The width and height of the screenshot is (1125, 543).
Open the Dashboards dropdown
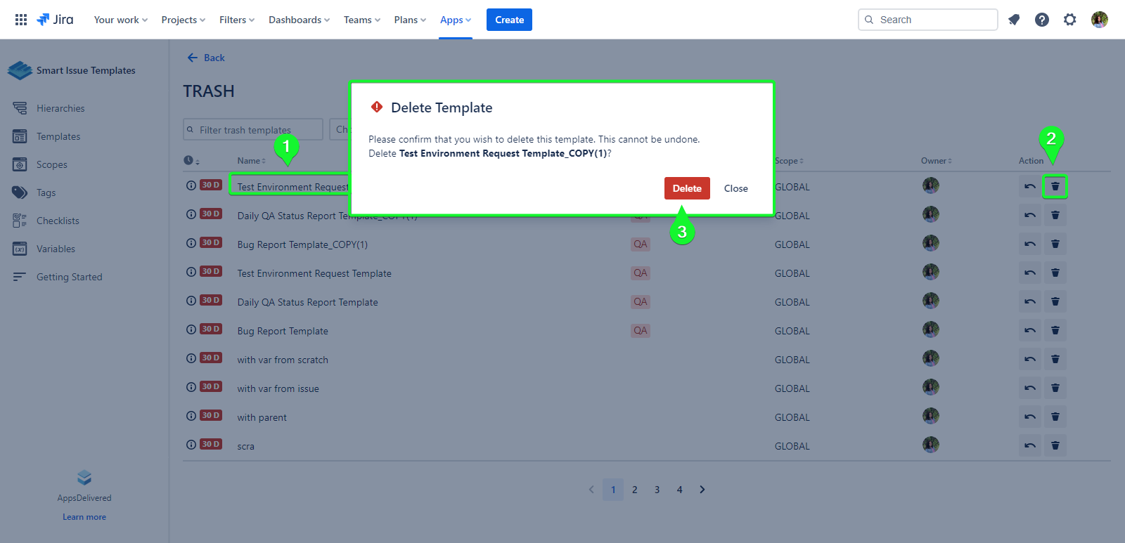point(299,20)
